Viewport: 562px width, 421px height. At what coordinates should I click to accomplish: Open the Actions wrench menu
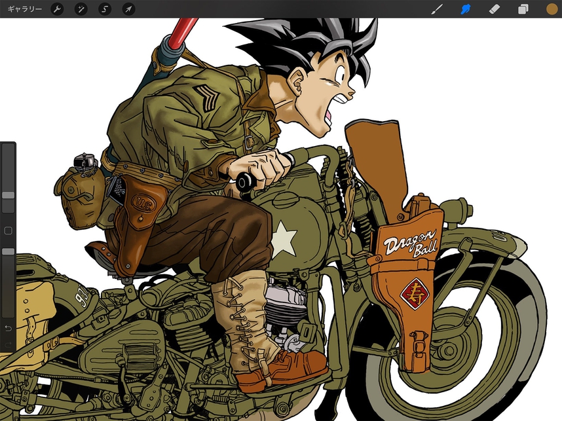57,9
